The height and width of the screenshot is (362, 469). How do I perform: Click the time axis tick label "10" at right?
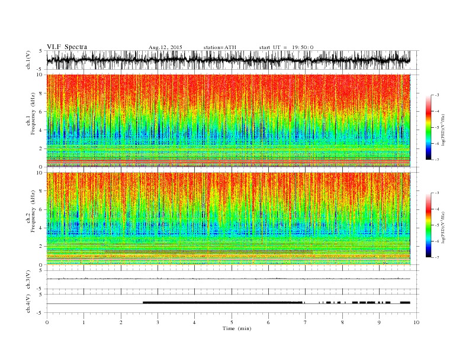click(x=416, y=322)
